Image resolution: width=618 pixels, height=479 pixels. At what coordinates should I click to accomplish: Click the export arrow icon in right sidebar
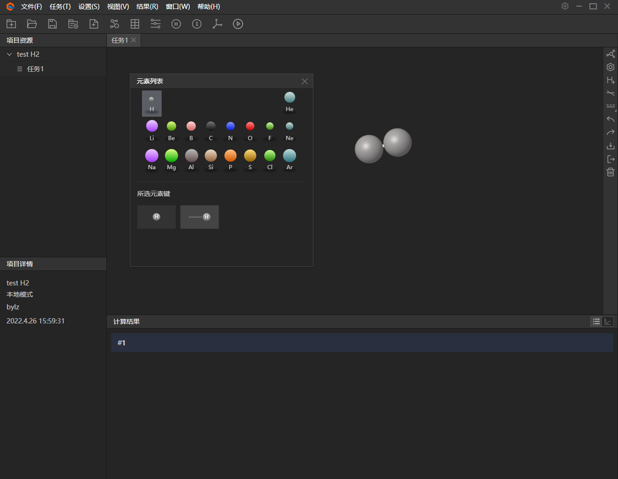[611, 159]
